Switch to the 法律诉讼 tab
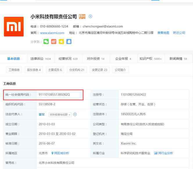Viewport: 193px width, 169px height. (40, 59)
